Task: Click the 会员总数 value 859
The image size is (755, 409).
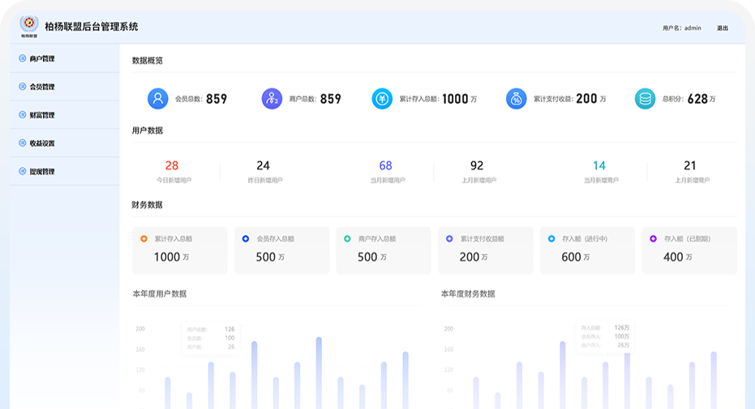Action: 217,99
